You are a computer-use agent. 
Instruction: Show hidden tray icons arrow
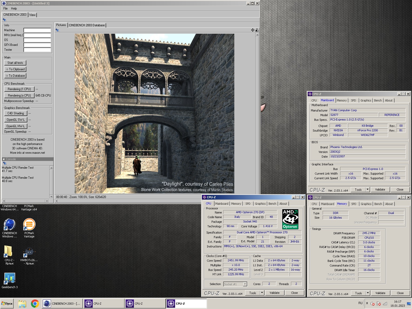[x=367, y=303]
